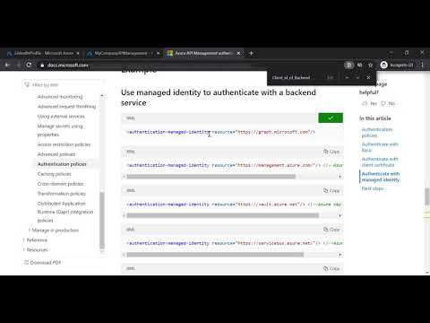Open Advanced request throttling in the sidebar
430x323 pixels.
pyautogui.click(x=66, y=107)
